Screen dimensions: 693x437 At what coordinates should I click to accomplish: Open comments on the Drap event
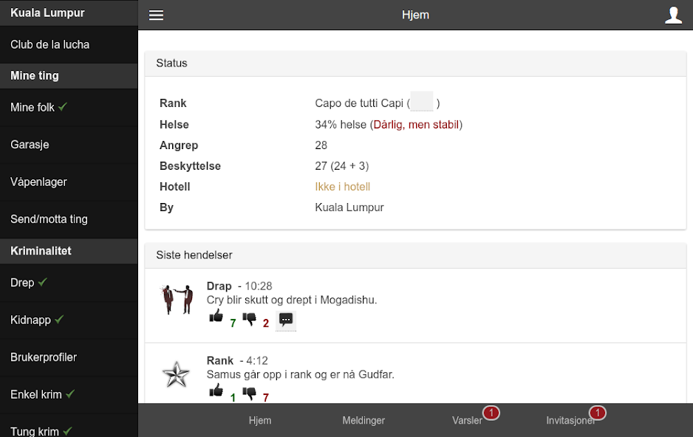[286, 320]
